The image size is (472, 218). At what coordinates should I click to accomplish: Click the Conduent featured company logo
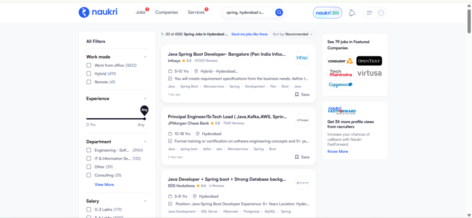341,61
